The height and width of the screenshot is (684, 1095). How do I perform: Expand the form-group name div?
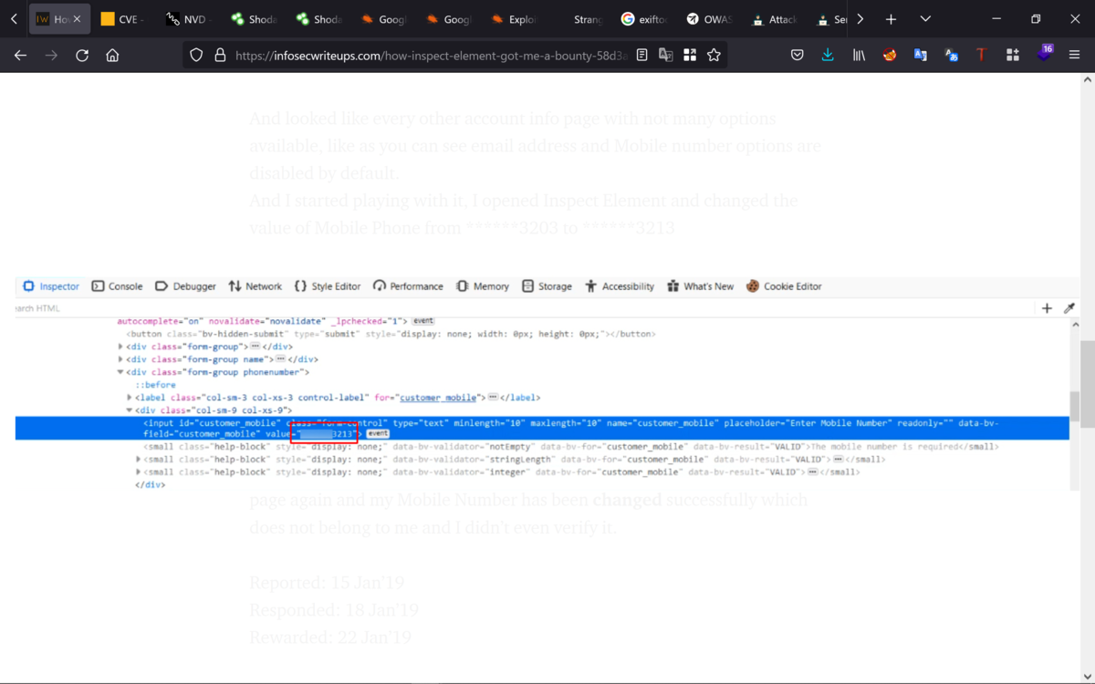(x=121, y=359)
